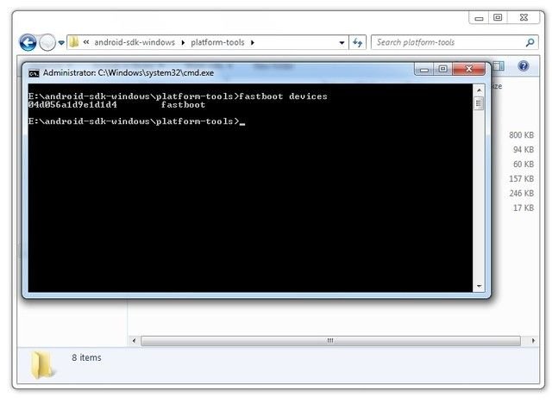Click the Explorer horizontal scrollbar thumb
552x403 pixels.
coord(330,341)
